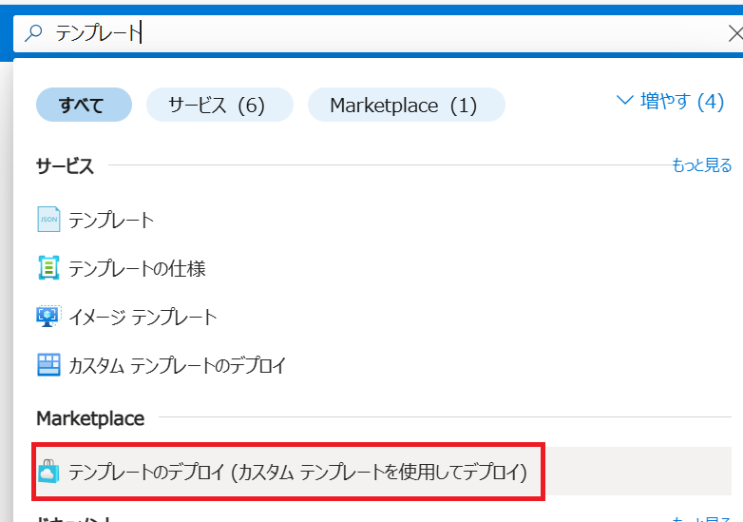Click the カスタム テンプレートのデプロイ grid icon
The height and width of the screenshot is (522, 743).
pyautogui.click(x=48, y=364)
